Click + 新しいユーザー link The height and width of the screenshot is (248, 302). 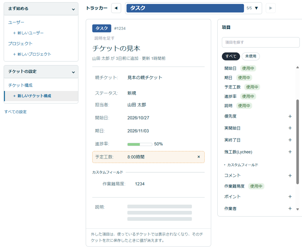28,33
